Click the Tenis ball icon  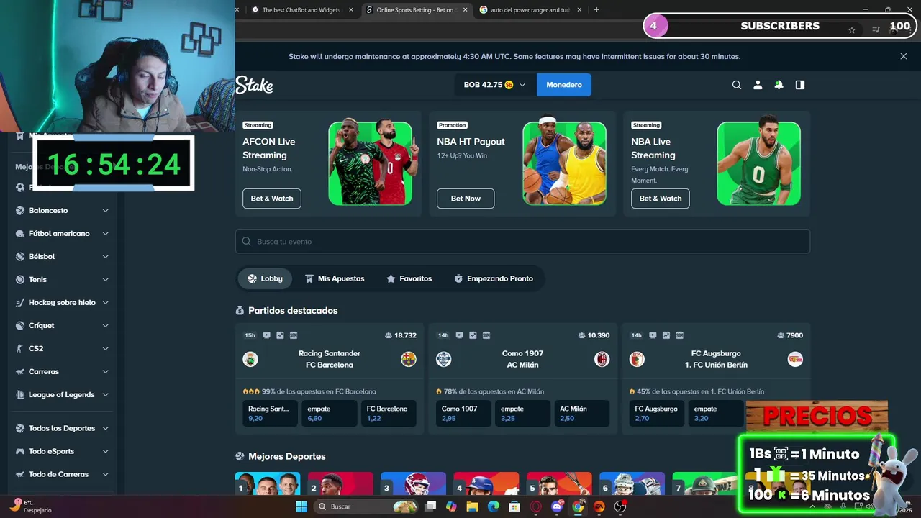point(20,280)
